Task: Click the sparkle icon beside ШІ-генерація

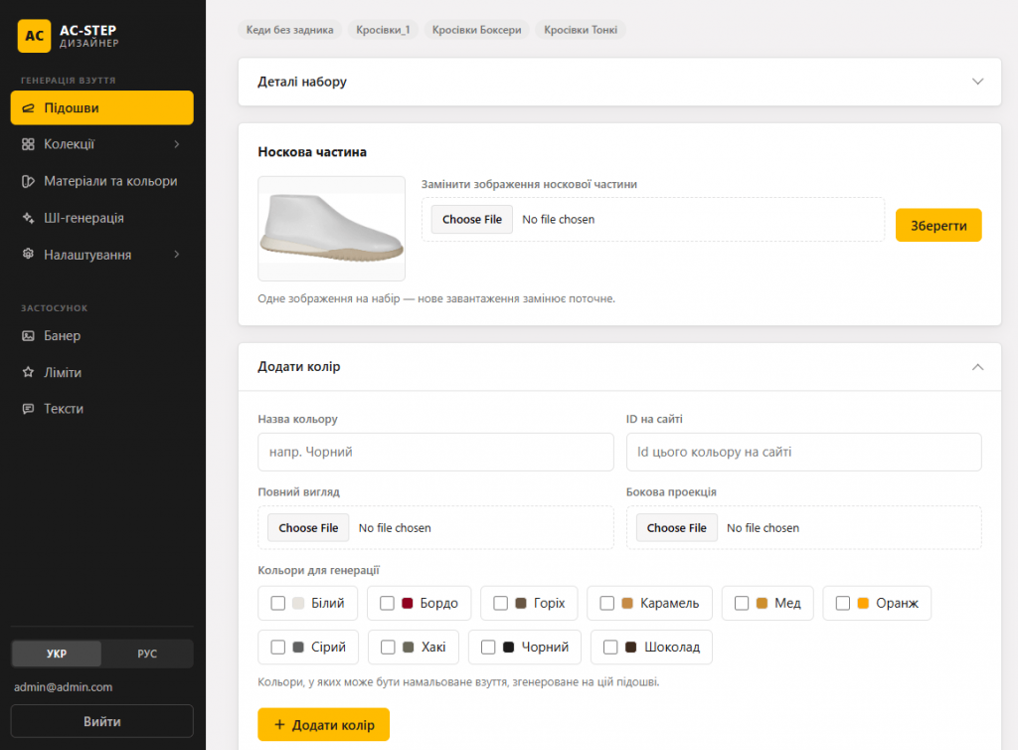Action: click(x=28, y=218)
